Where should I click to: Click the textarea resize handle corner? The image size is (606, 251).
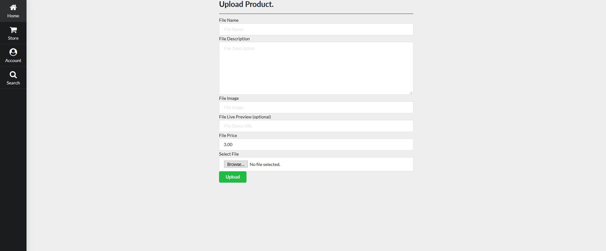411,93
